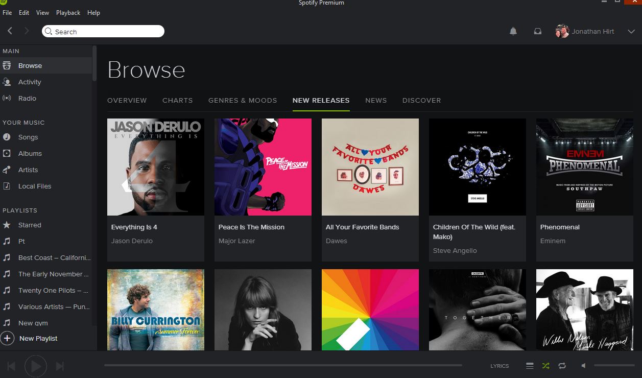The height and width of the screenshot is (378, 642).
Task: Expand the Jonathan Hirt account dropdown
Action: [631, 32]
